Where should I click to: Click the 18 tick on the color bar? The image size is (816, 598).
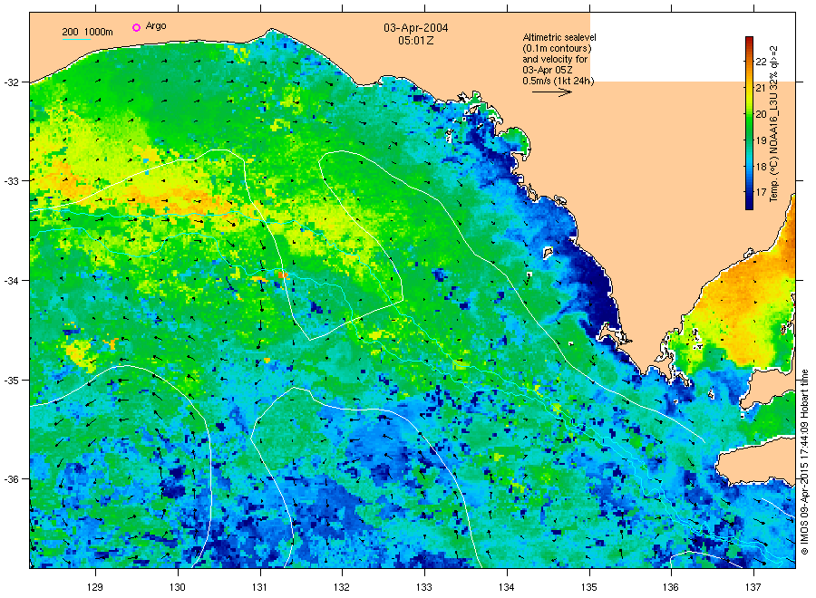pyautogui.click(x=761, y=167)
